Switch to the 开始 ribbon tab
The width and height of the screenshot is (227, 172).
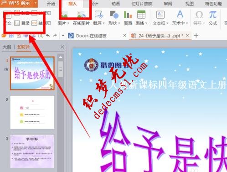(51, 4)
